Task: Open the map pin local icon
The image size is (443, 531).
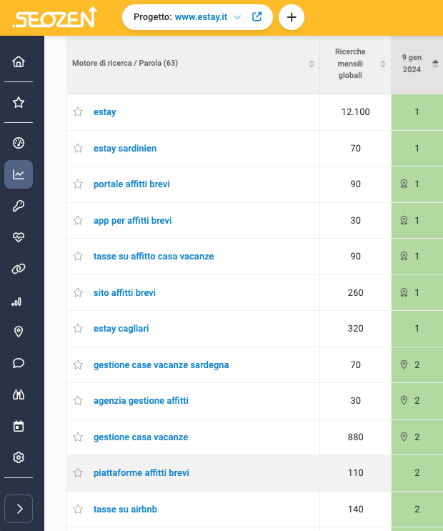Action: (x=19, y=332)
